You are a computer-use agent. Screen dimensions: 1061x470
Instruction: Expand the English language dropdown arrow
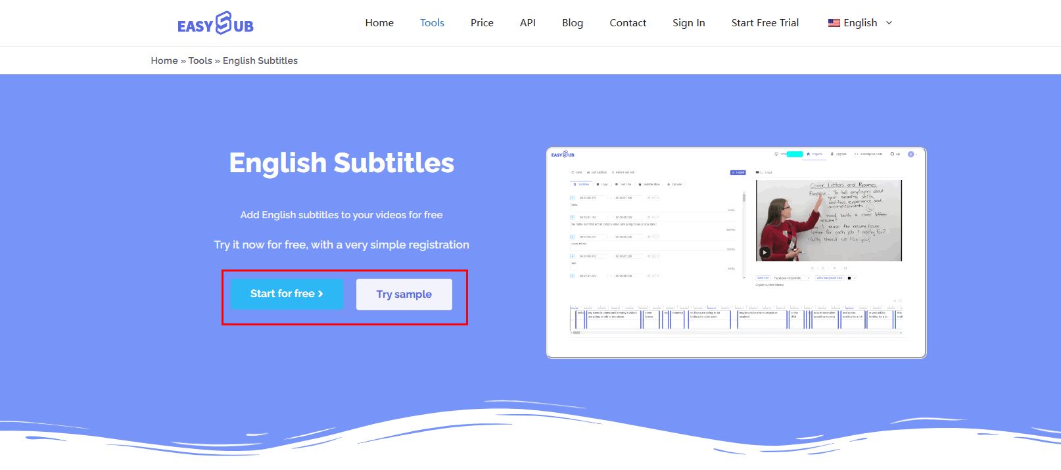pos(889,23)
